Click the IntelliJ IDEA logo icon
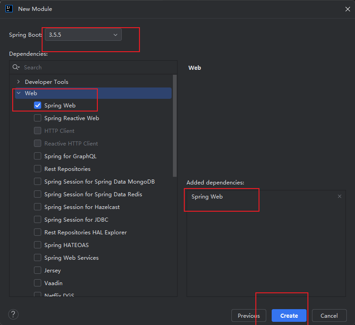Image resolution: width=355 pixels, height=325 pixels. 9,9
